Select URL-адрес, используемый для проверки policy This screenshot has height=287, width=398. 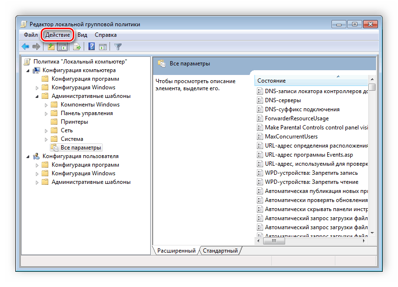(x=316, y=164)
